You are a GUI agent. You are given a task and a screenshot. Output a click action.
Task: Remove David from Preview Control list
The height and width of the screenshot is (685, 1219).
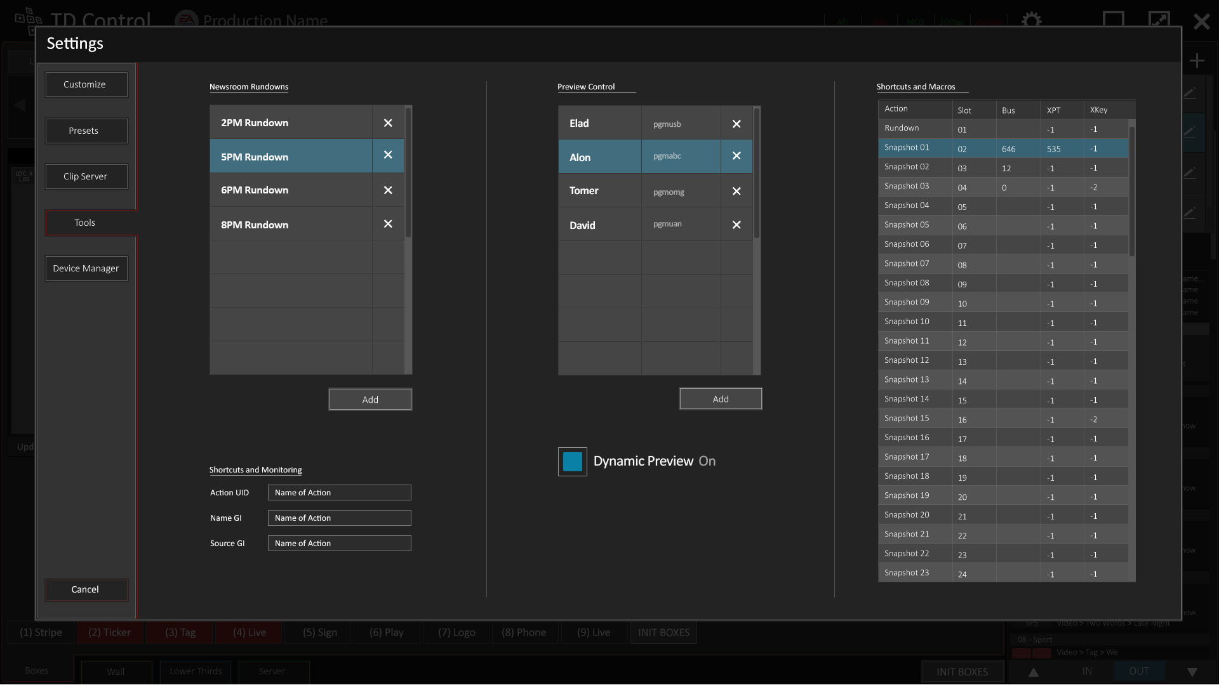coord(736,225)
